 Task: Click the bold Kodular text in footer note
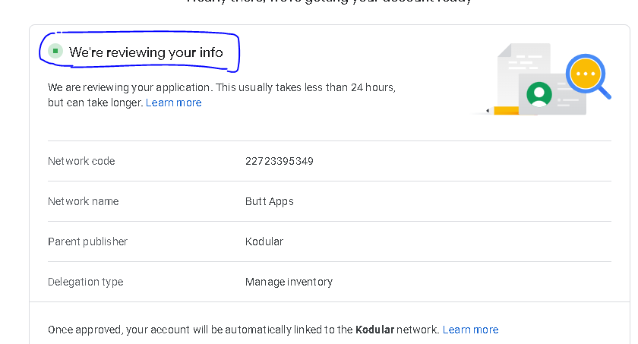pos(374,330)
